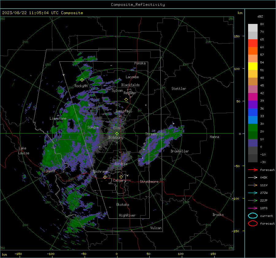Click the 'RockyMH' map label
This screenshot has width=276, height=258.
tap(81, 86)
